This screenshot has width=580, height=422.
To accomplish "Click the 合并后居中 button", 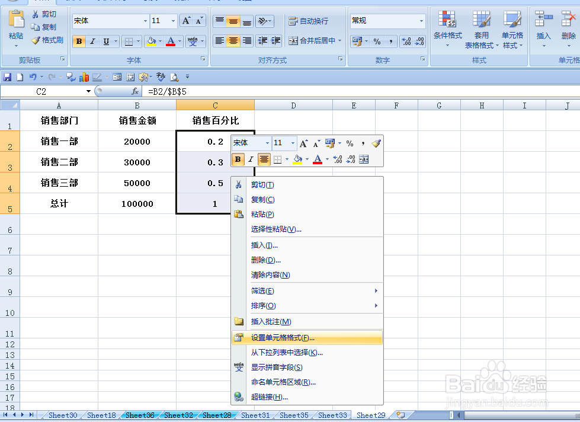I will [315, 41].
